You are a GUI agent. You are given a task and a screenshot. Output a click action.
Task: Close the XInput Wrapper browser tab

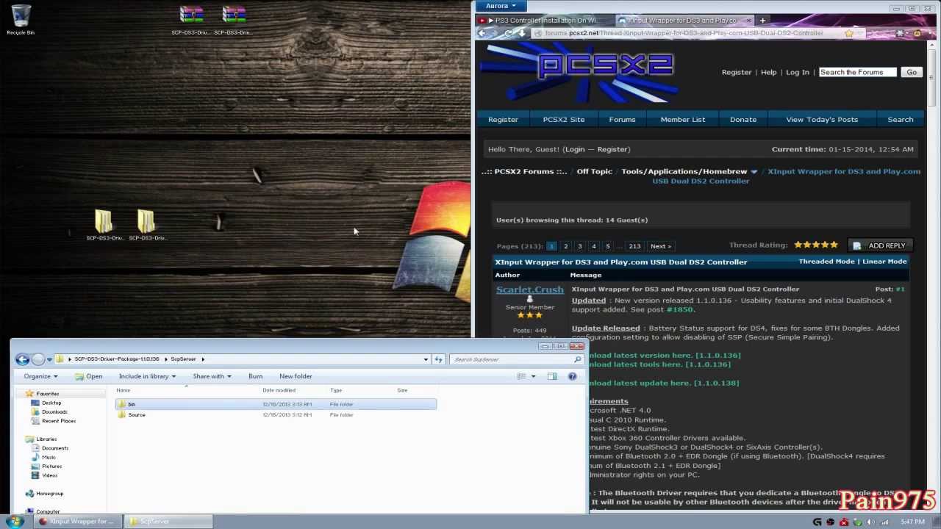(748, 21)
